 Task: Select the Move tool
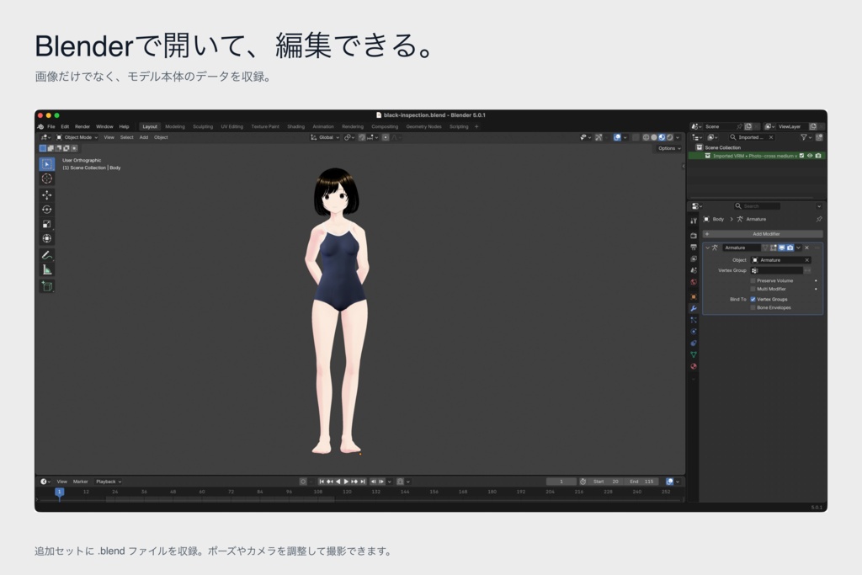click(47, 195)
